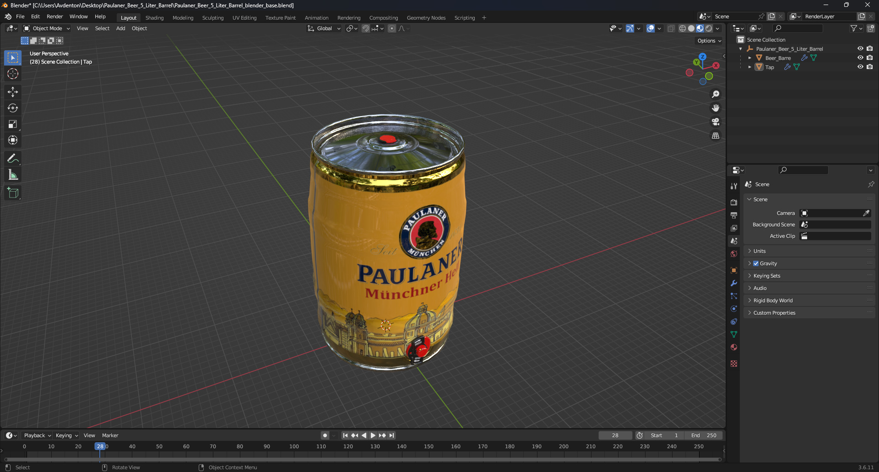Screen dimensions: 879x472
Task: Open the Render properties tab
Action: pyautogui.click(x=734, y=202)
